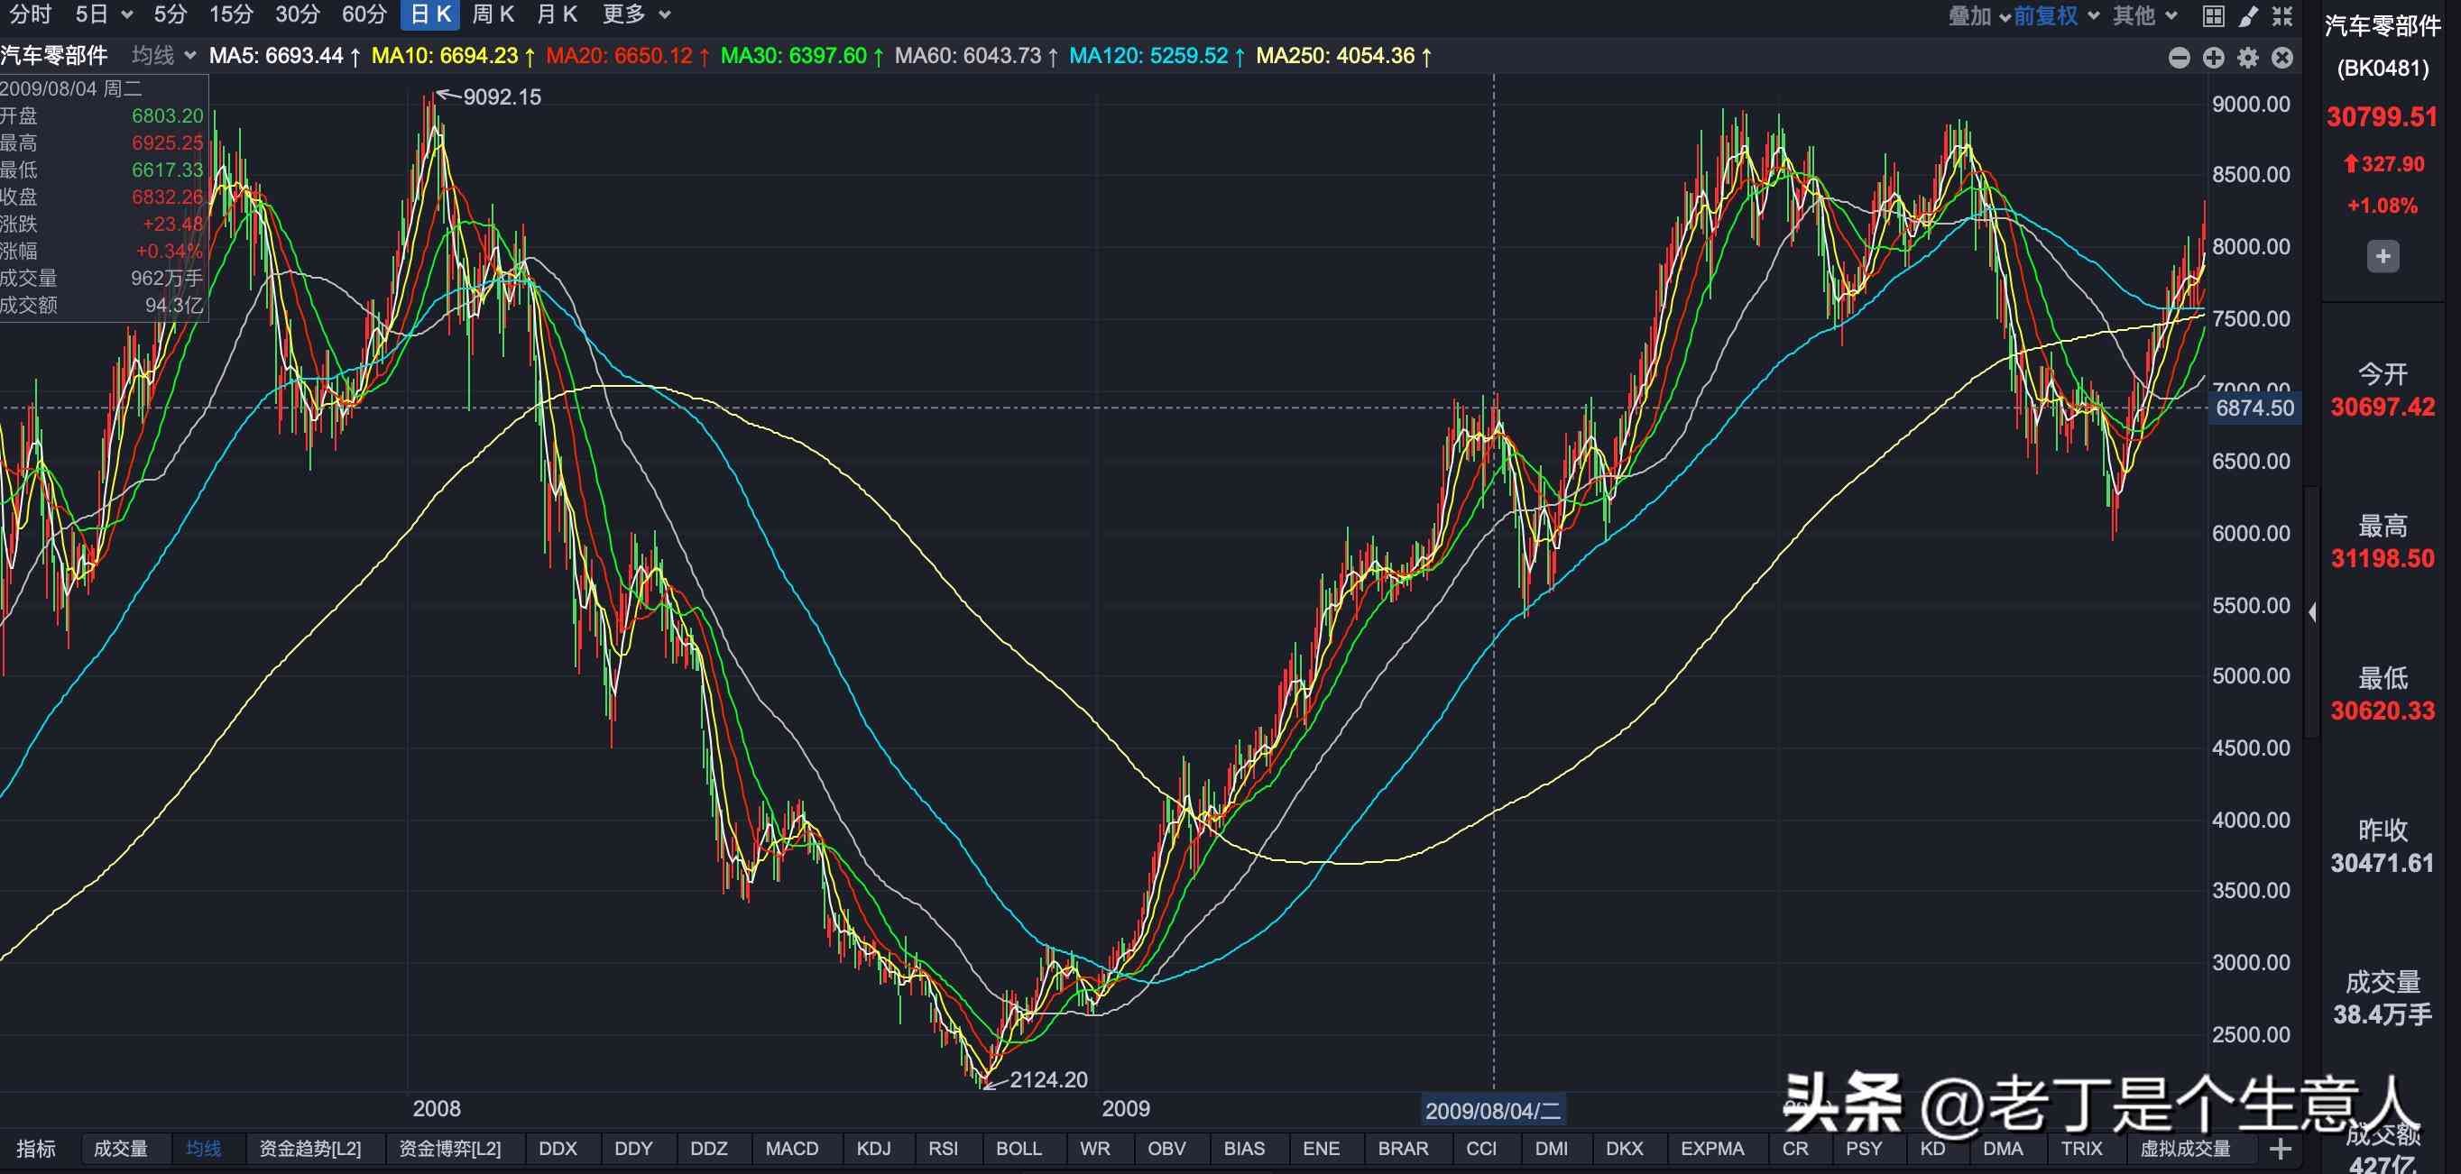
Task: Add new indicator with bottom plus icon
Action: 2281,1148
